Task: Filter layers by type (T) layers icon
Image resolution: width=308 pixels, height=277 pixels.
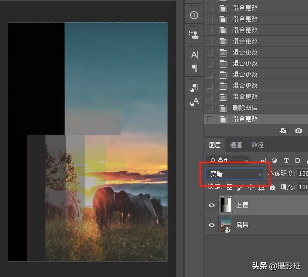Action: [x=286, y=161]
